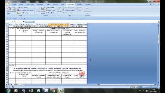This screenshot has height=93, width=165.
Task: Start Record Macro
Action: [x=22, y=8]
